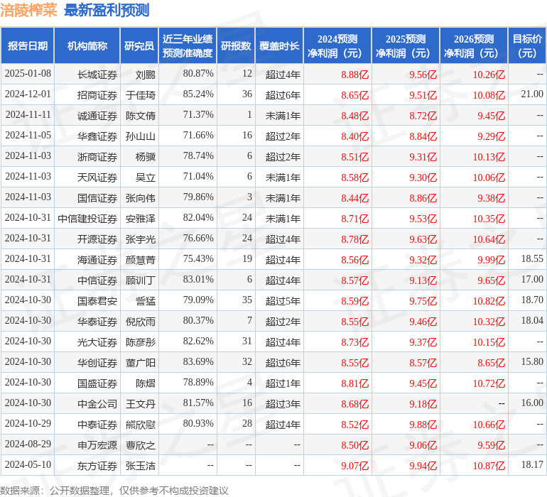
Task: Click researcher name 刘鹏
Action: tap(146, 75)
